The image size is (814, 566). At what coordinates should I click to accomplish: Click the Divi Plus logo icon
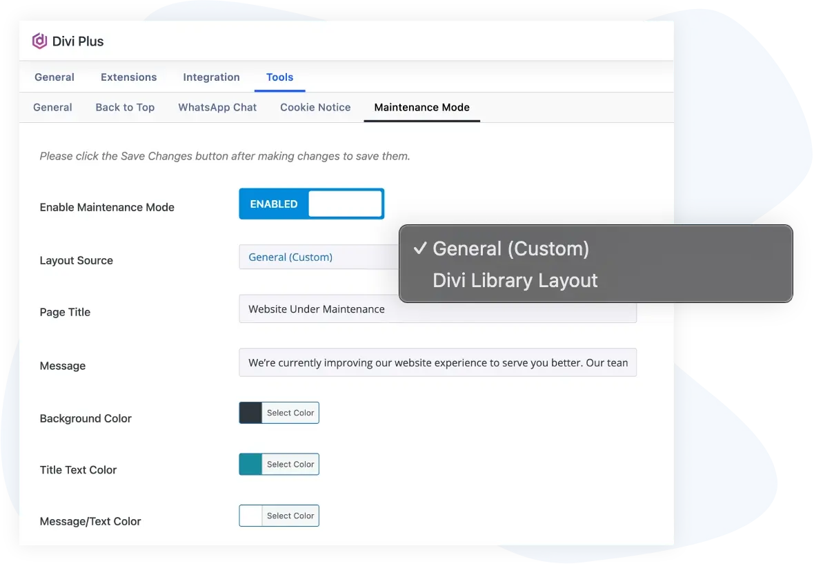pos(39,41)
